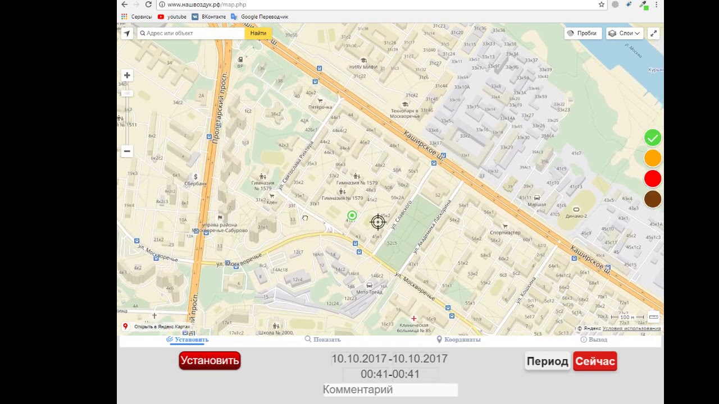Click the 'Адрес или объект' search field
This screenshot has width=719, height=404.
point(191,33)
